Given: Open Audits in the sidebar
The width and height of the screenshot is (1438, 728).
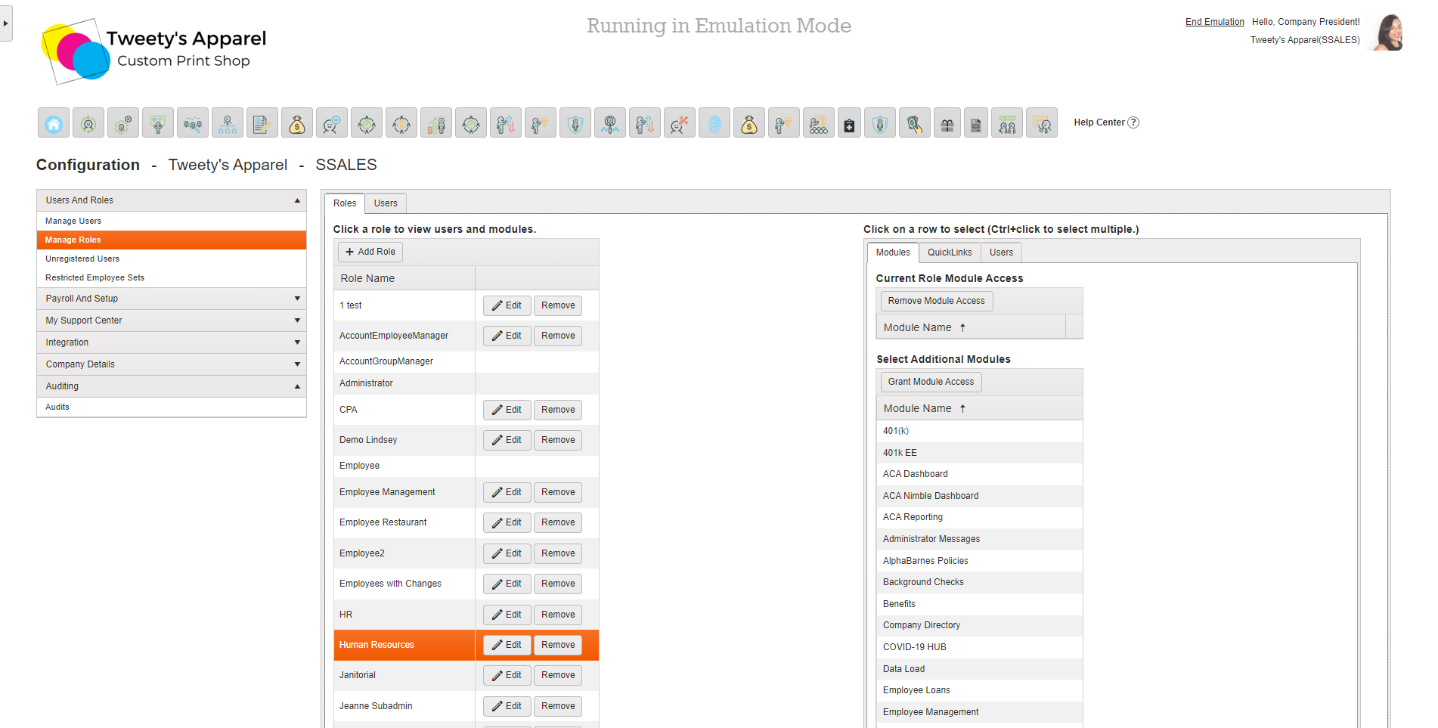Looking at the screenshot, I should (x=172, y=407).
